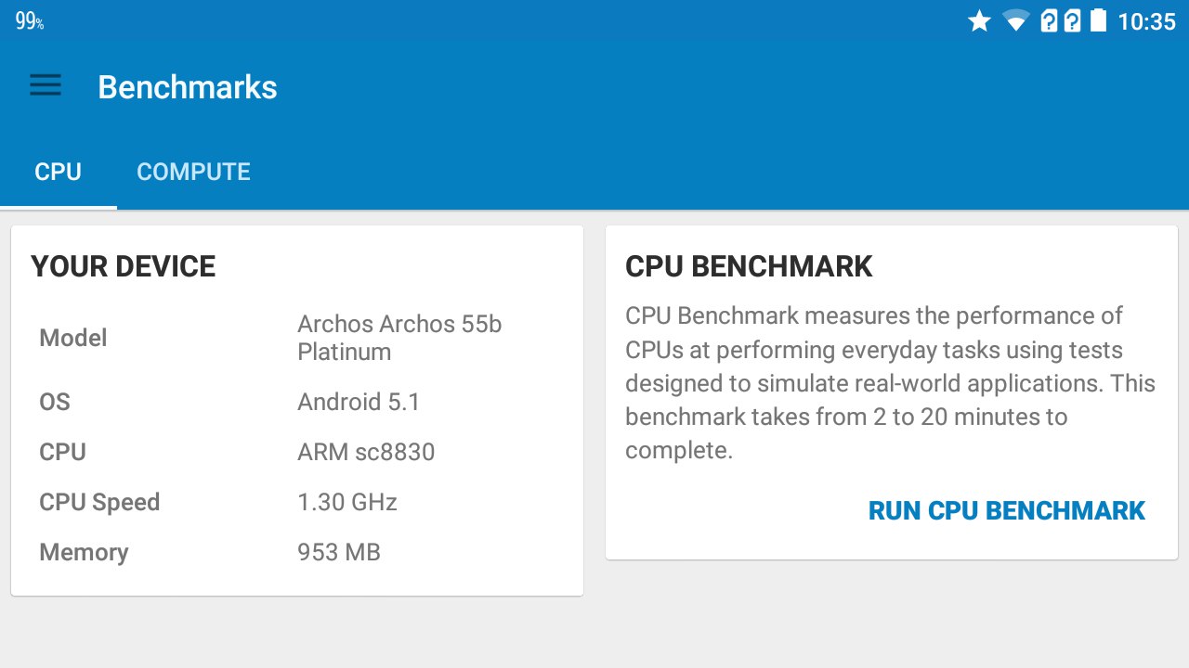Screen dimensions: 1189x668
Task: Tap the star icon in status bar
Action: pyautogui.click(x=979, y=21)
